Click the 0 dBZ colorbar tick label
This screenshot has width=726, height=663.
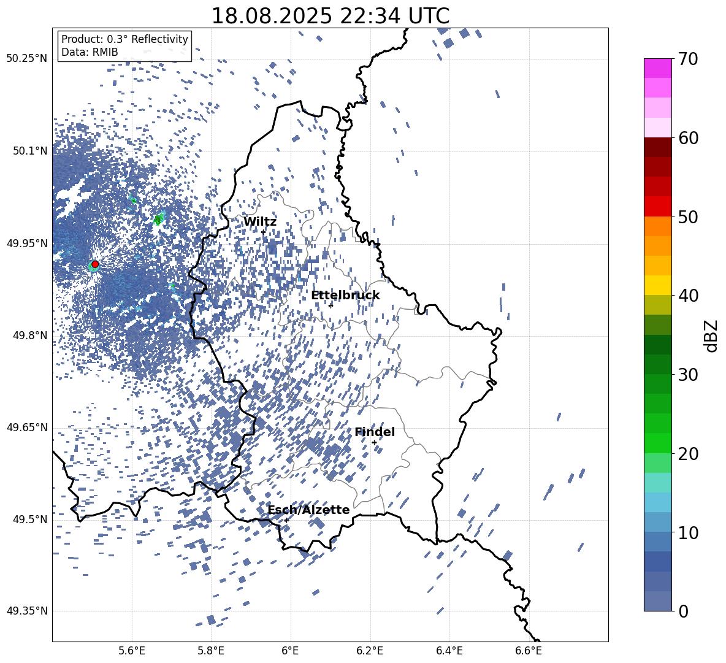(683, 611)
